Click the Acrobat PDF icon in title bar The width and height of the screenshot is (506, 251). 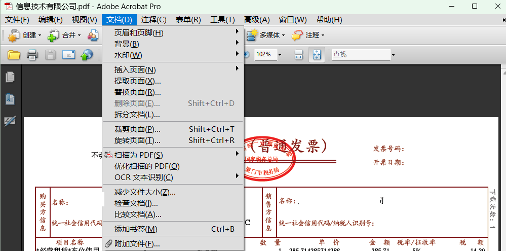[x=8, y=7]
